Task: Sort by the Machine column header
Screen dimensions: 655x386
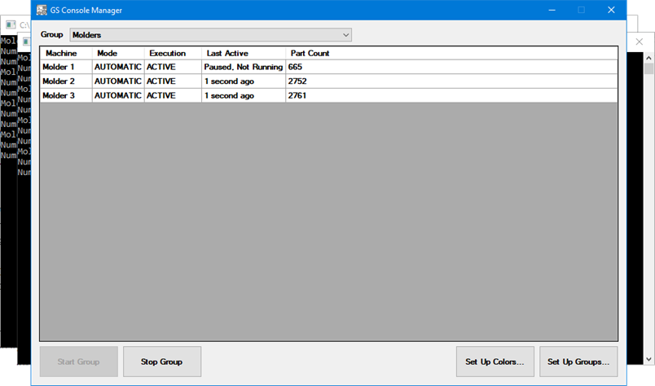Action: point(62,53)
